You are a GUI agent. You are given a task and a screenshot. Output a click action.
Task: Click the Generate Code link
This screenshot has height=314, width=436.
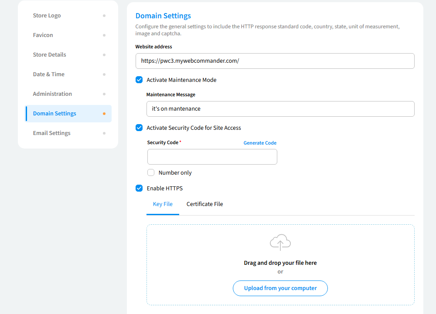pyautogui.click(x=260, y=143)
